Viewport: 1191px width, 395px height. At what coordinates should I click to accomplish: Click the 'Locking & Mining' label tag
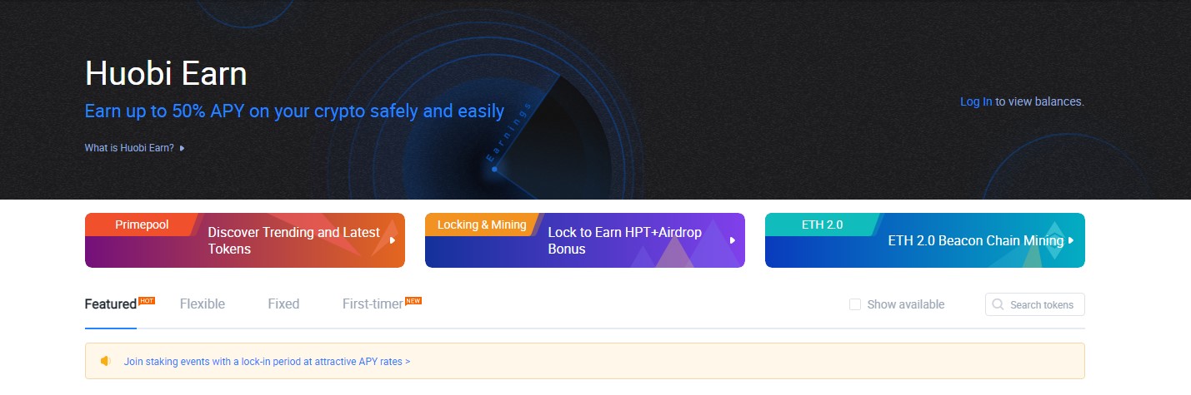[x=482, y=225]
